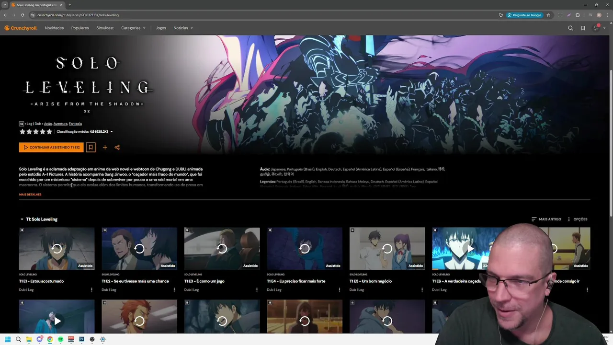Click the Ação genre link
This screenshot has height=345, width=613.
47,124
